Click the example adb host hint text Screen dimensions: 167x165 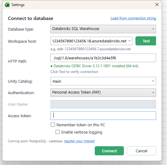[91, 49]
